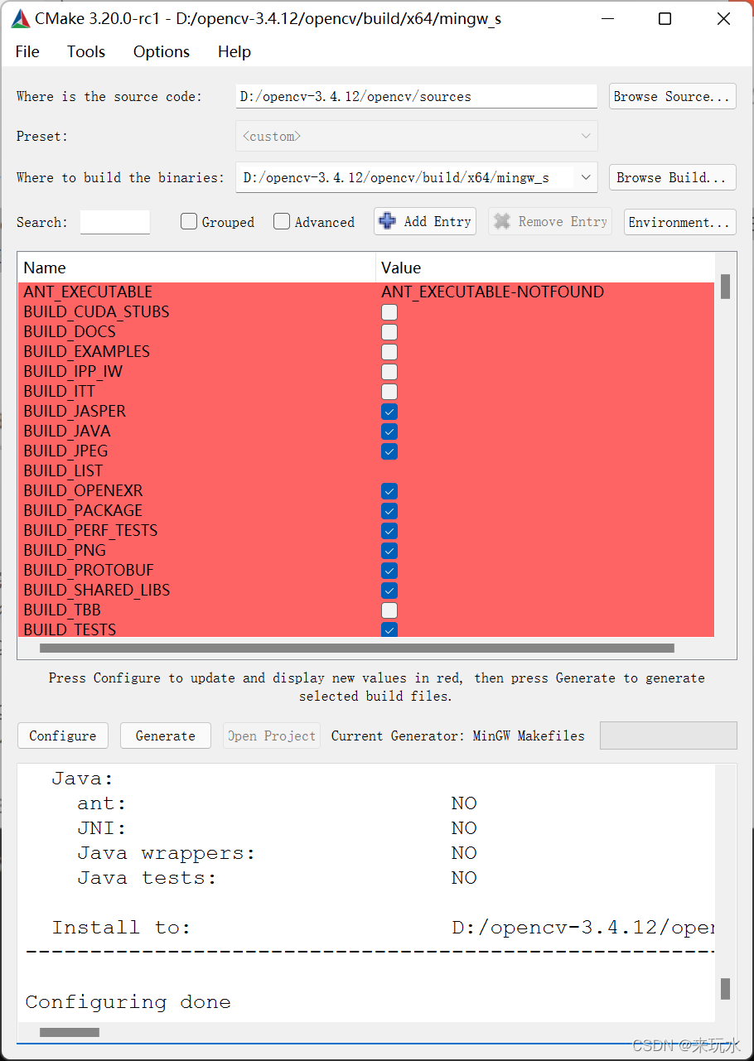Check the BUILD_CUDA_STUBS checkbox
This screenshot has width=754, height=1061.
389,312
